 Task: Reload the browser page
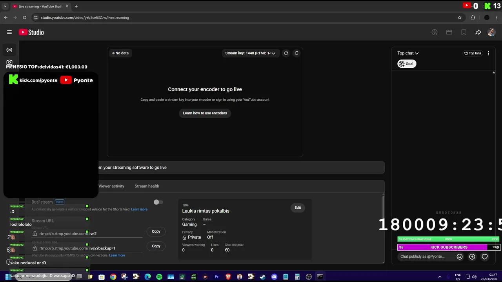(24, 18)
